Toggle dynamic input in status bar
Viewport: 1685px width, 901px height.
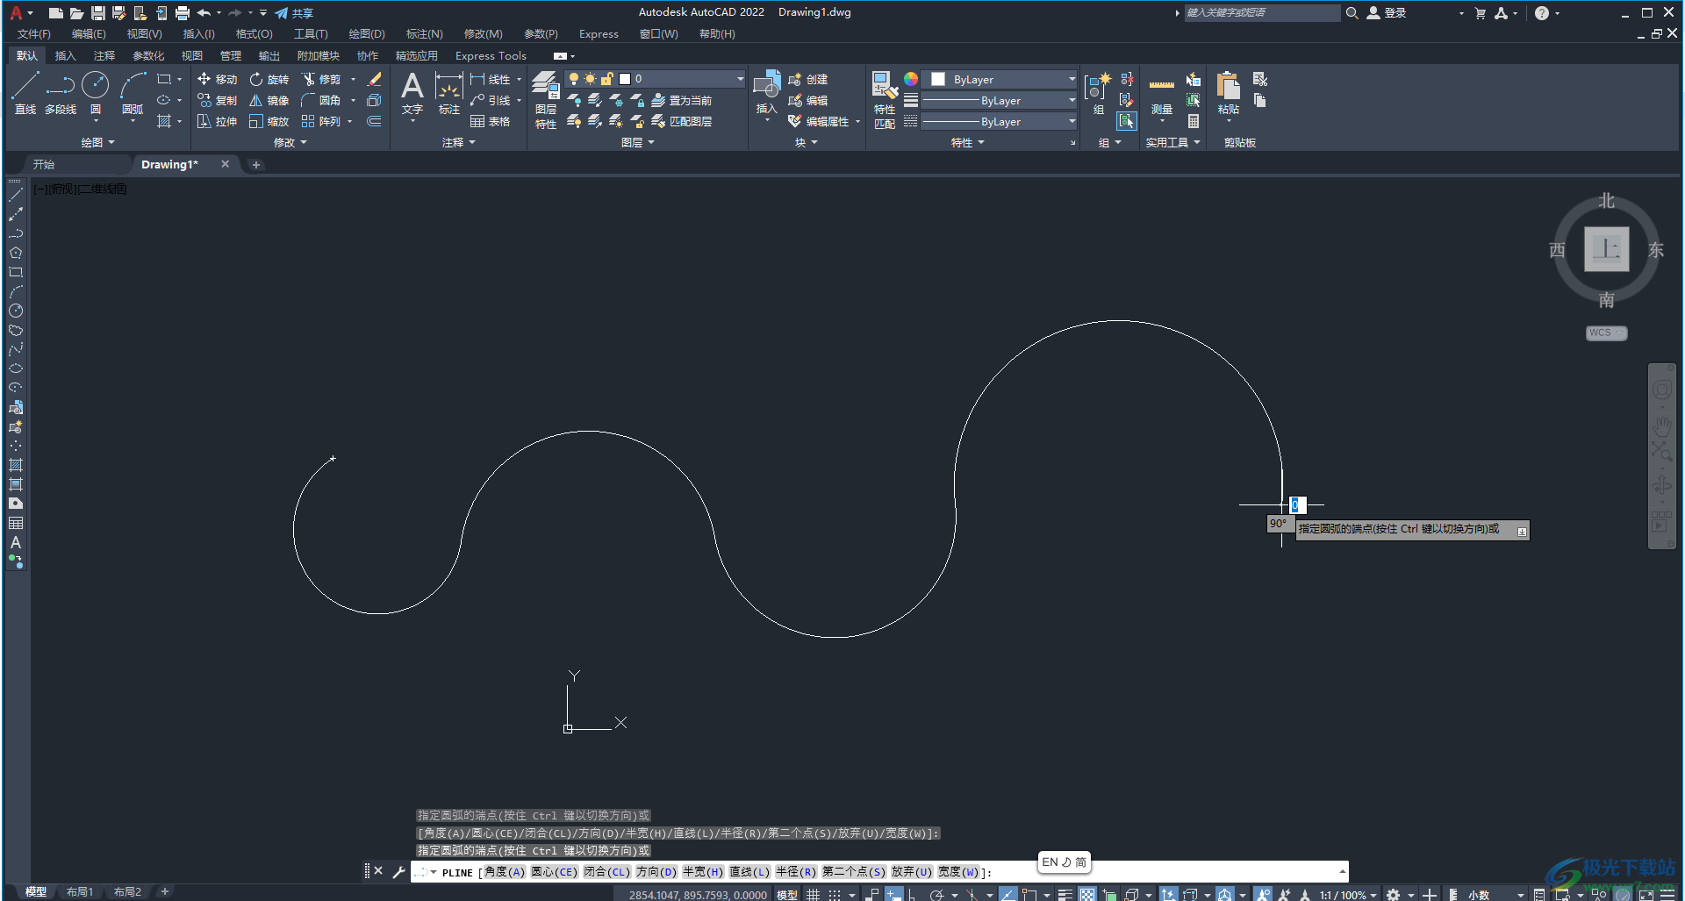coord(893,894)
